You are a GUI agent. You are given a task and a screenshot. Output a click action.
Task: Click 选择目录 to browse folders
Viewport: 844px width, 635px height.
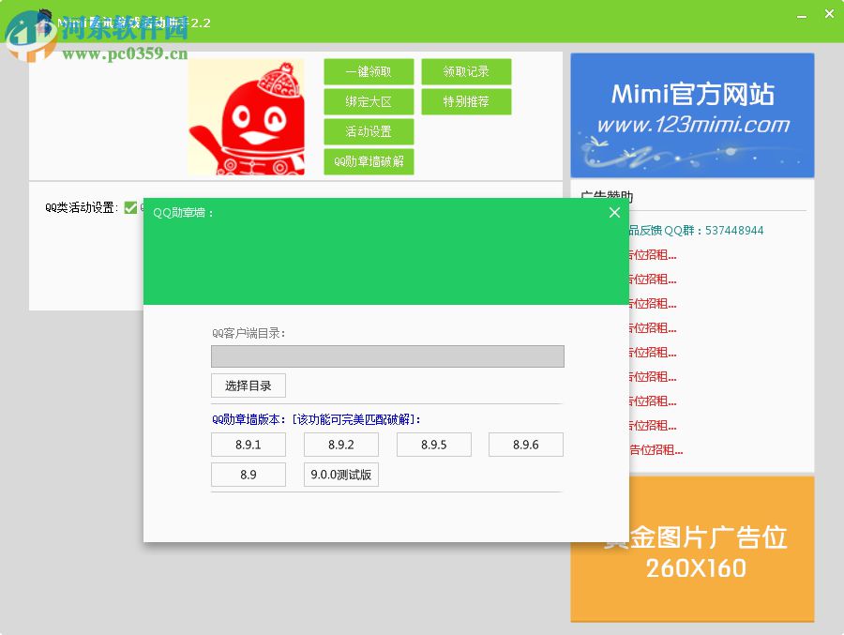pyautogui.click(x=248, y=386)
